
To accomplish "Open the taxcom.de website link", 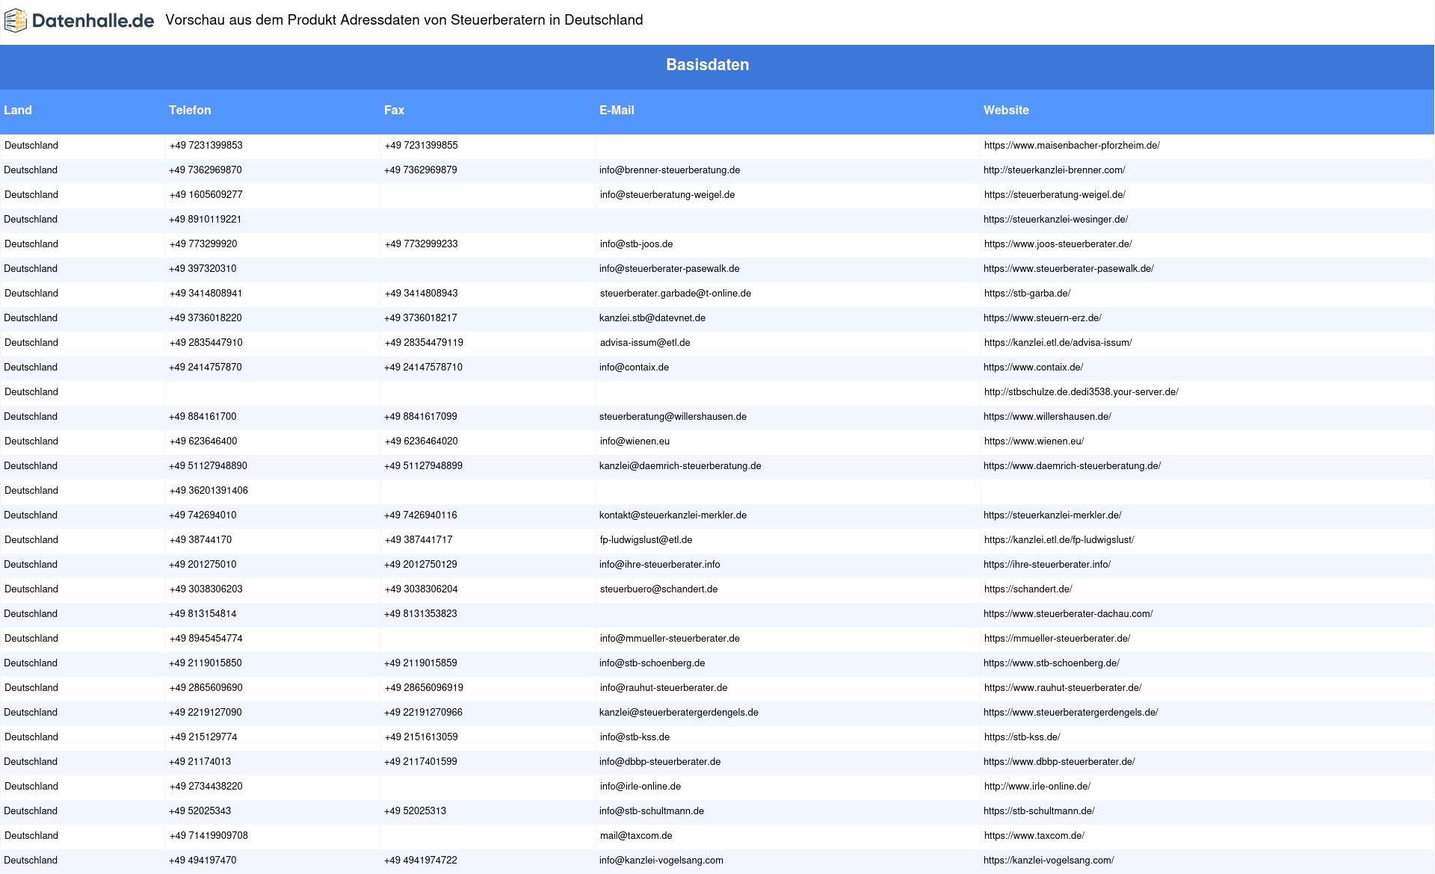I will tap(1034, 836).
